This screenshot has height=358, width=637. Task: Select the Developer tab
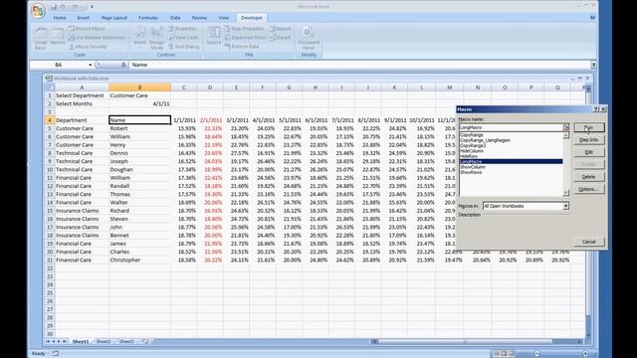252,18
